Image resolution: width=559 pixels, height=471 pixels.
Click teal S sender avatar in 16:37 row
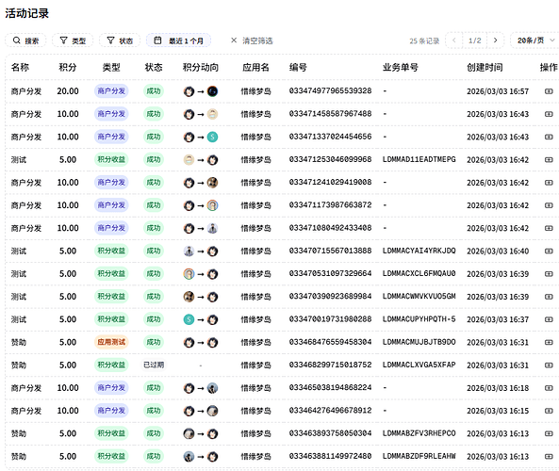189,319
